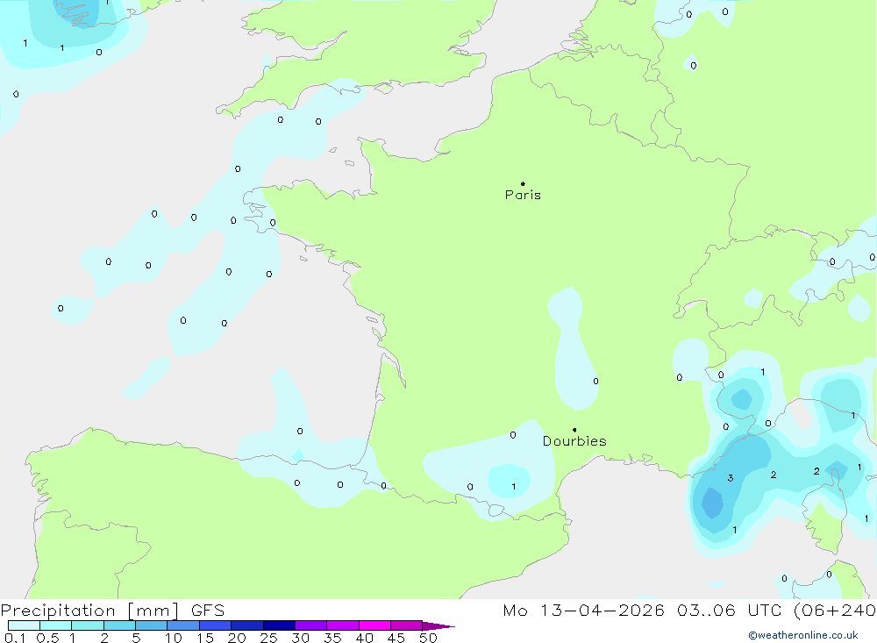
Task: Open the weatheronline.co.uk copyright link
Action: tap(803, 635)
